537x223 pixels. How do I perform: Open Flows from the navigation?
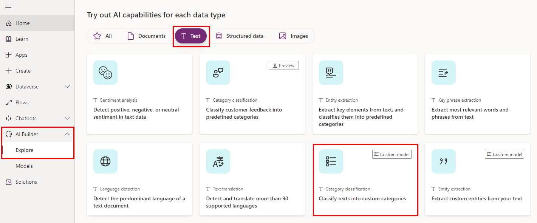(x=22, y=102)
